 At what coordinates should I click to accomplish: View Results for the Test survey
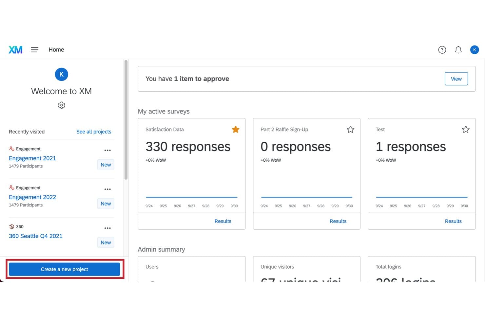pos(453,221)
